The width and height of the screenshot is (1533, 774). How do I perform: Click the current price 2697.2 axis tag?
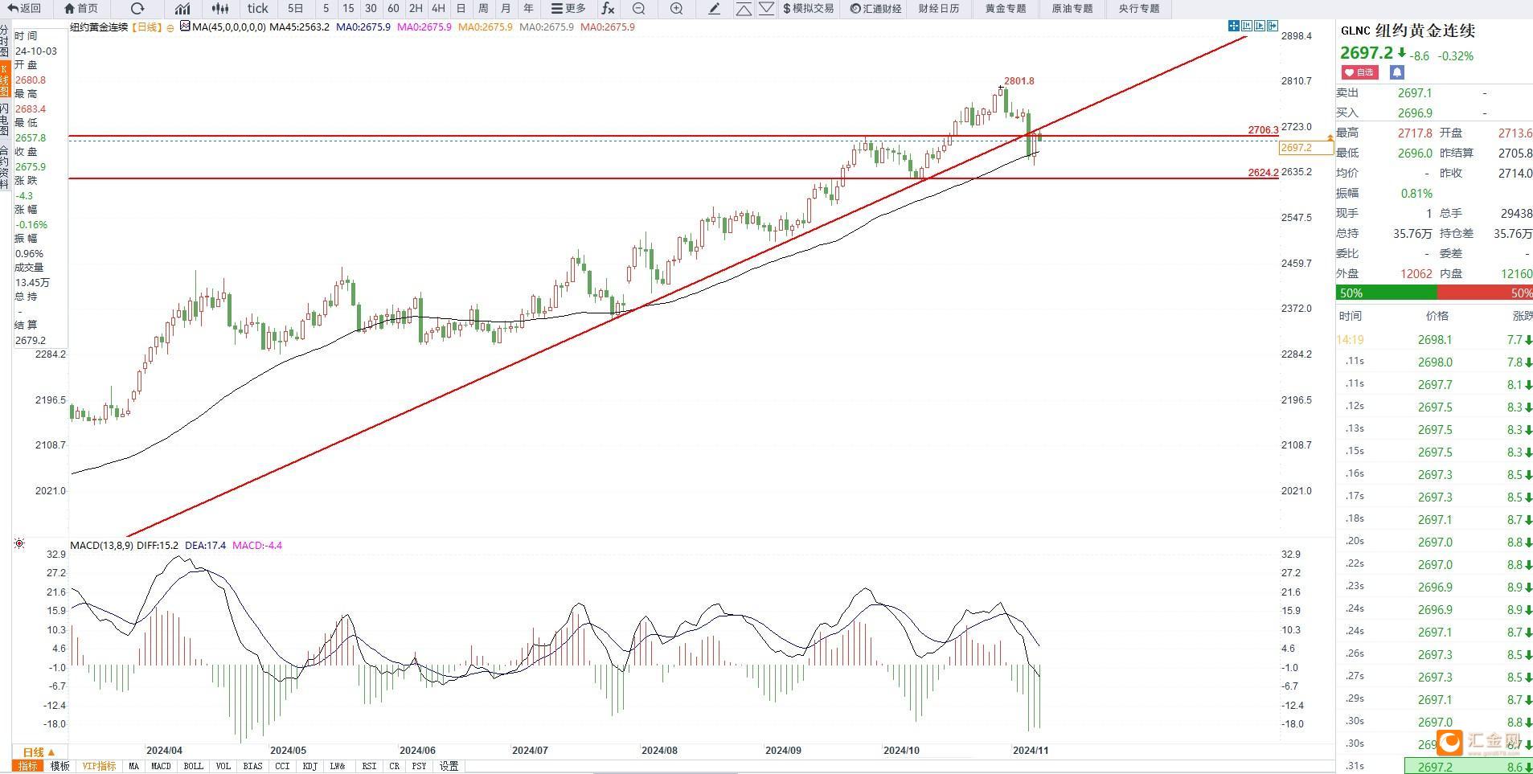[1306, 148]
